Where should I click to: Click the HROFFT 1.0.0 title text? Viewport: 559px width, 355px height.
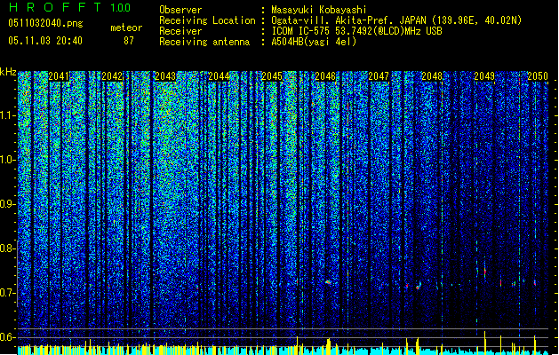(x=69, y=7)
